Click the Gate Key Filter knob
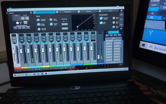 pyautogui.click(x=39, y=29)
